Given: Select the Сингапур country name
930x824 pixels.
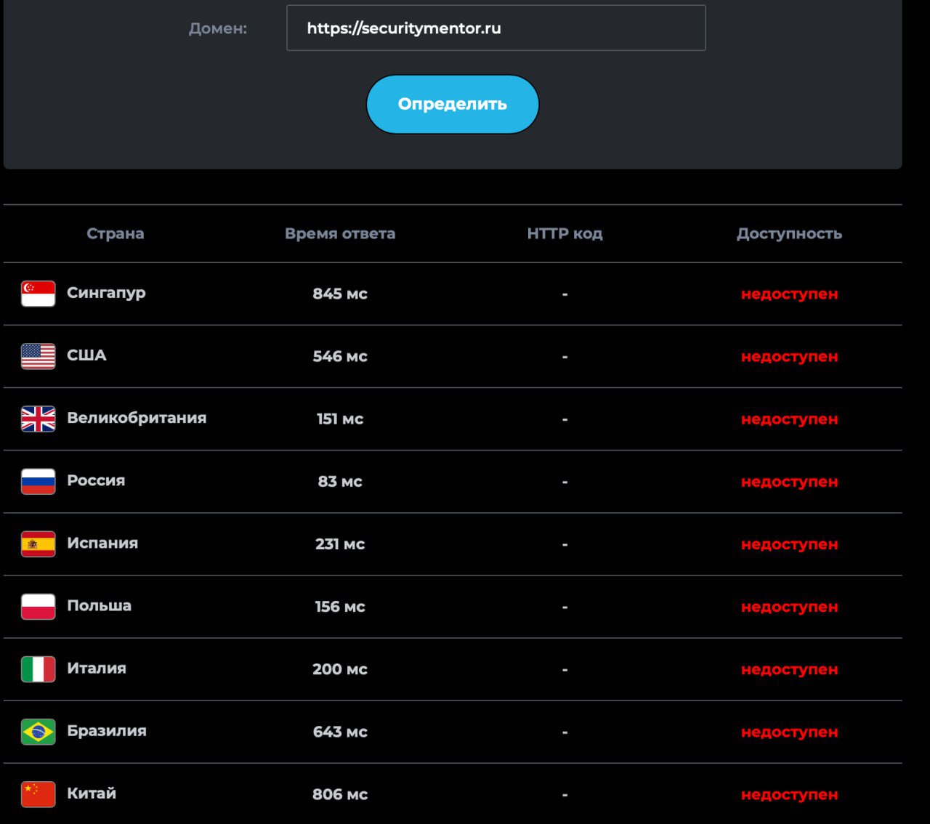Looking at the screenshot, I should pos(107,293).
